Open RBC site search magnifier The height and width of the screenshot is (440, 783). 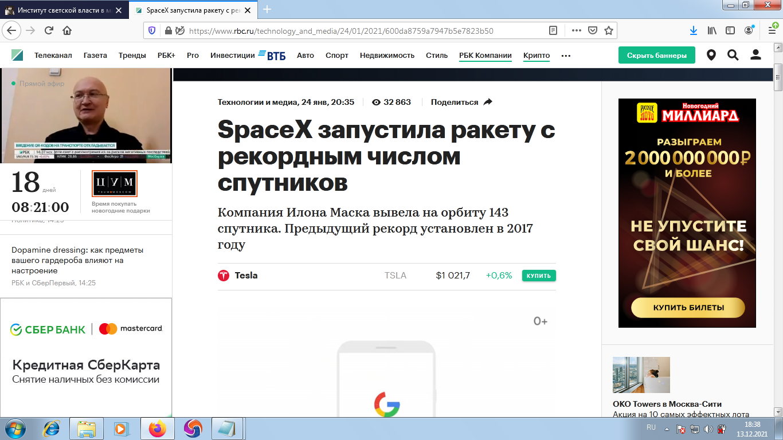pyautogui.click(x=733, y=55)
